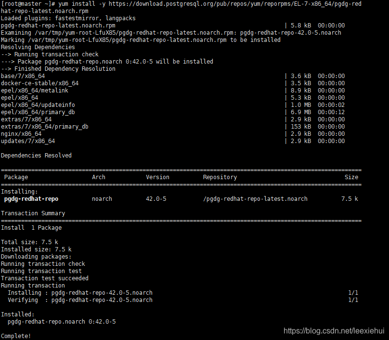Image resolution: width=389 pixels, height=340 pixels.
Task: Click the 'Examining /var/tmp/yum-root' line
Action: pos(171,33)
